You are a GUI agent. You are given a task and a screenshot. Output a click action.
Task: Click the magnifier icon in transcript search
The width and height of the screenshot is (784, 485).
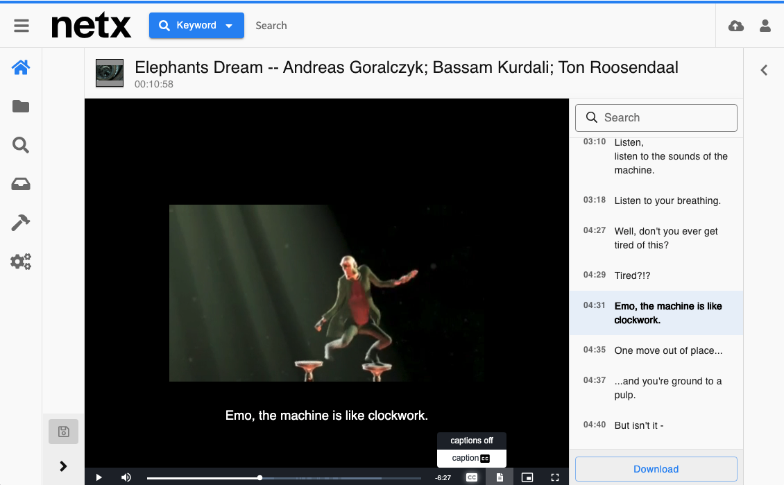(x=592, y=117)
